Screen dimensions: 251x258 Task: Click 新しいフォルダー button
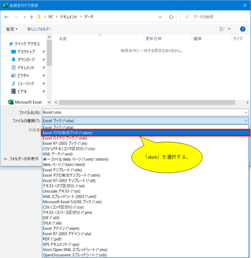click(x=39, y=29)
